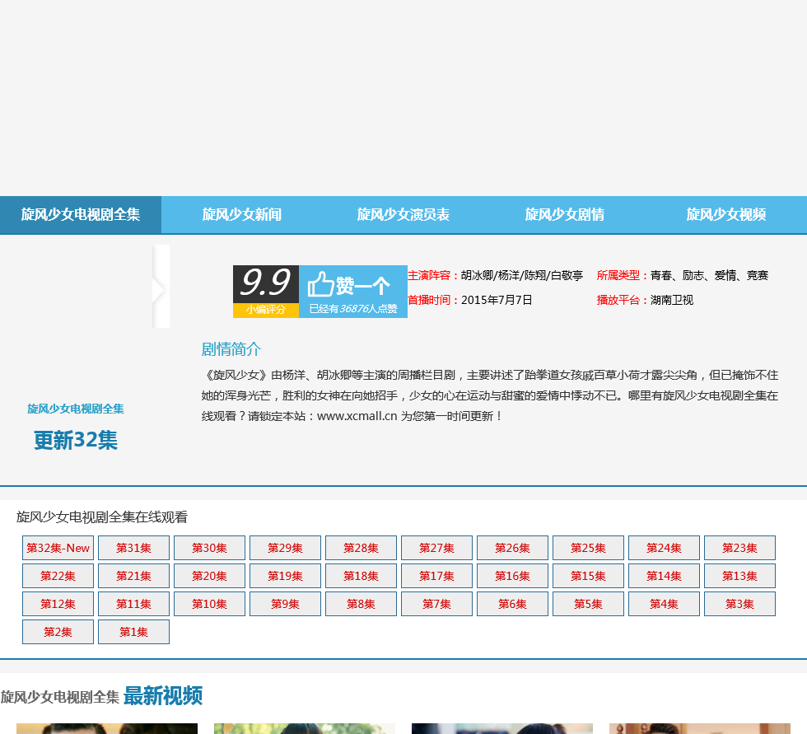Select episode 第17集
The image size is (807, 734).
436,576
